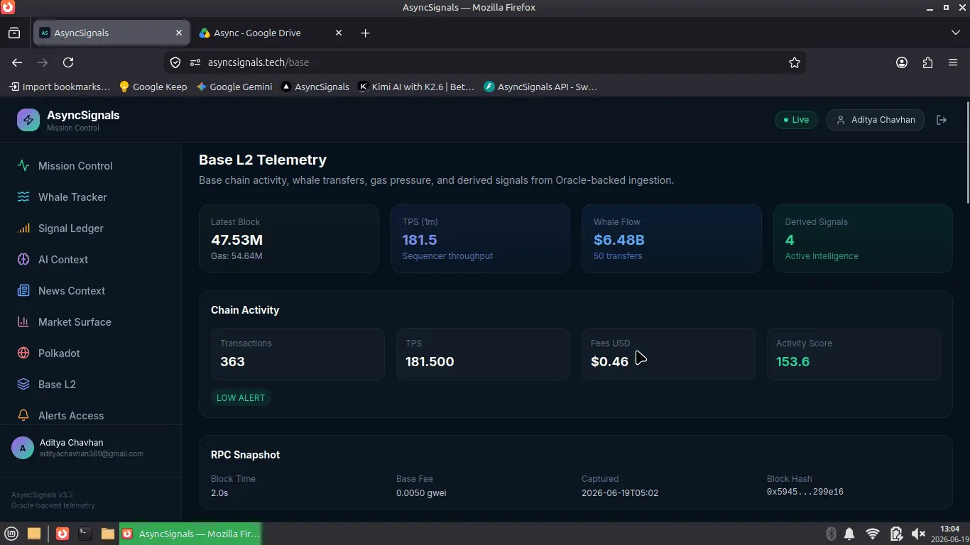Bookmark this page with the star icon
The width and height of the screenshot is (970, 545).
(795, 62)
